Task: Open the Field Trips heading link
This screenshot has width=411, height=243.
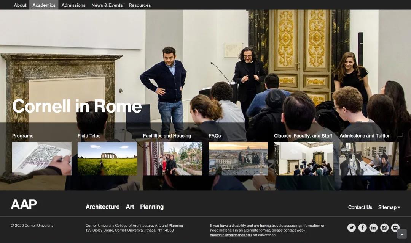Action: pyautogui.click(x=89, y=136)
